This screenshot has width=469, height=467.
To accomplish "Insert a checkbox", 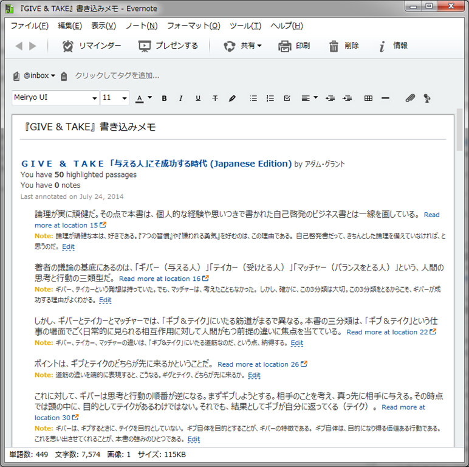I will tap(287, 98).
